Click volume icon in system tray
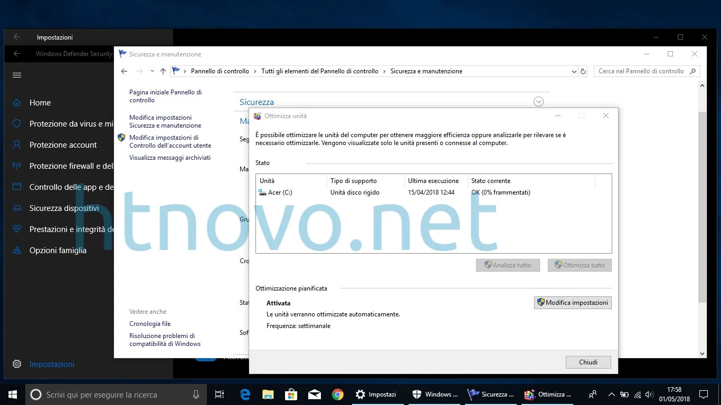This screenshot has width=721, height=405. click(649, 394)
